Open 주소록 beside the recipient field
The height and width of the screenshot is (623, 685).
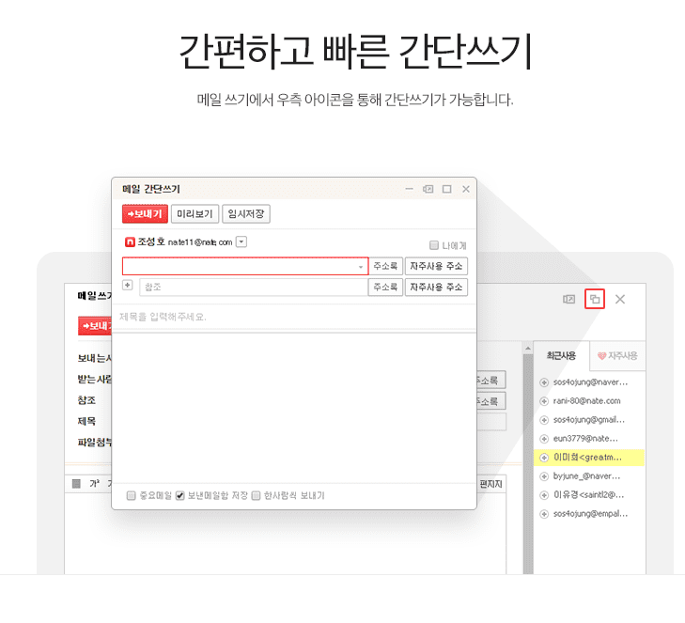(x=385, y=266)
